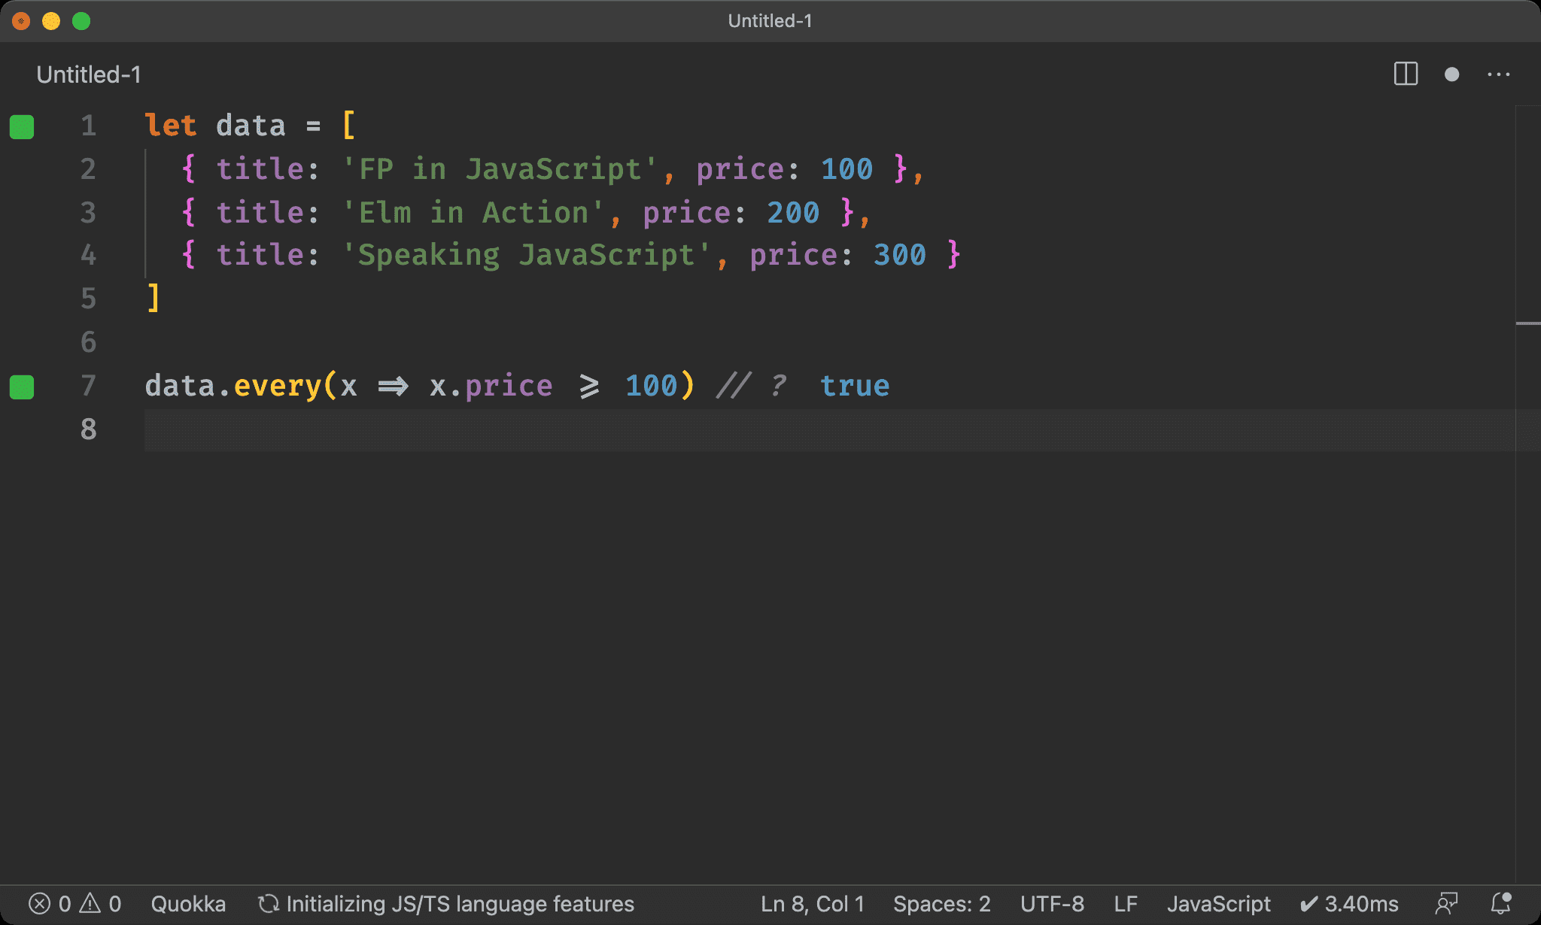1541x925 pixels.
Task: Click the red close window button
Action: click(21, 21)
